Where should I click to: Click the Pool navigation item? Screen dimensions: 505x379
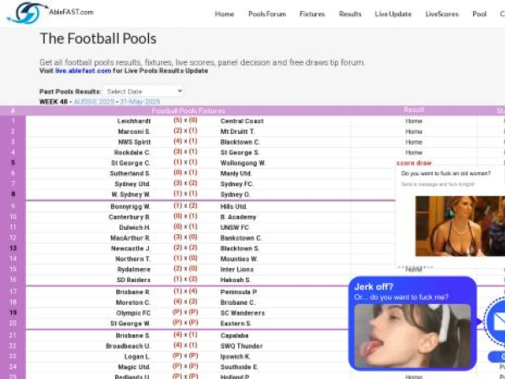[479, 14]
